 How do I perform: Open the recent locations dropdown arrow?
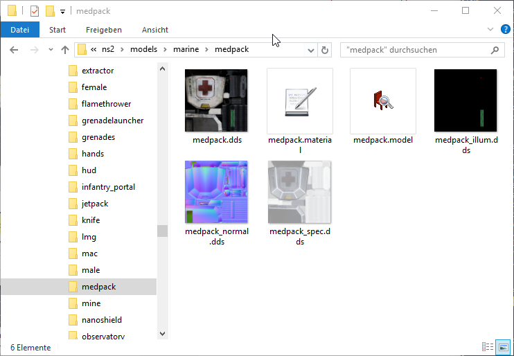point(51,50)
